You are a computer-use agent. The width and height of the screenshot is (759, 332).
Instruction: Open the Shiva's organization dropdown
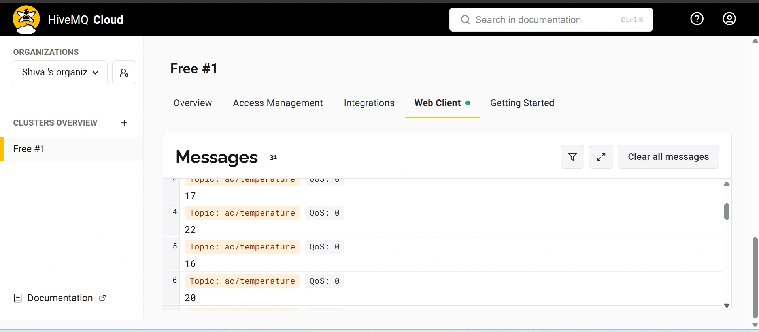(x=60, y=73)
